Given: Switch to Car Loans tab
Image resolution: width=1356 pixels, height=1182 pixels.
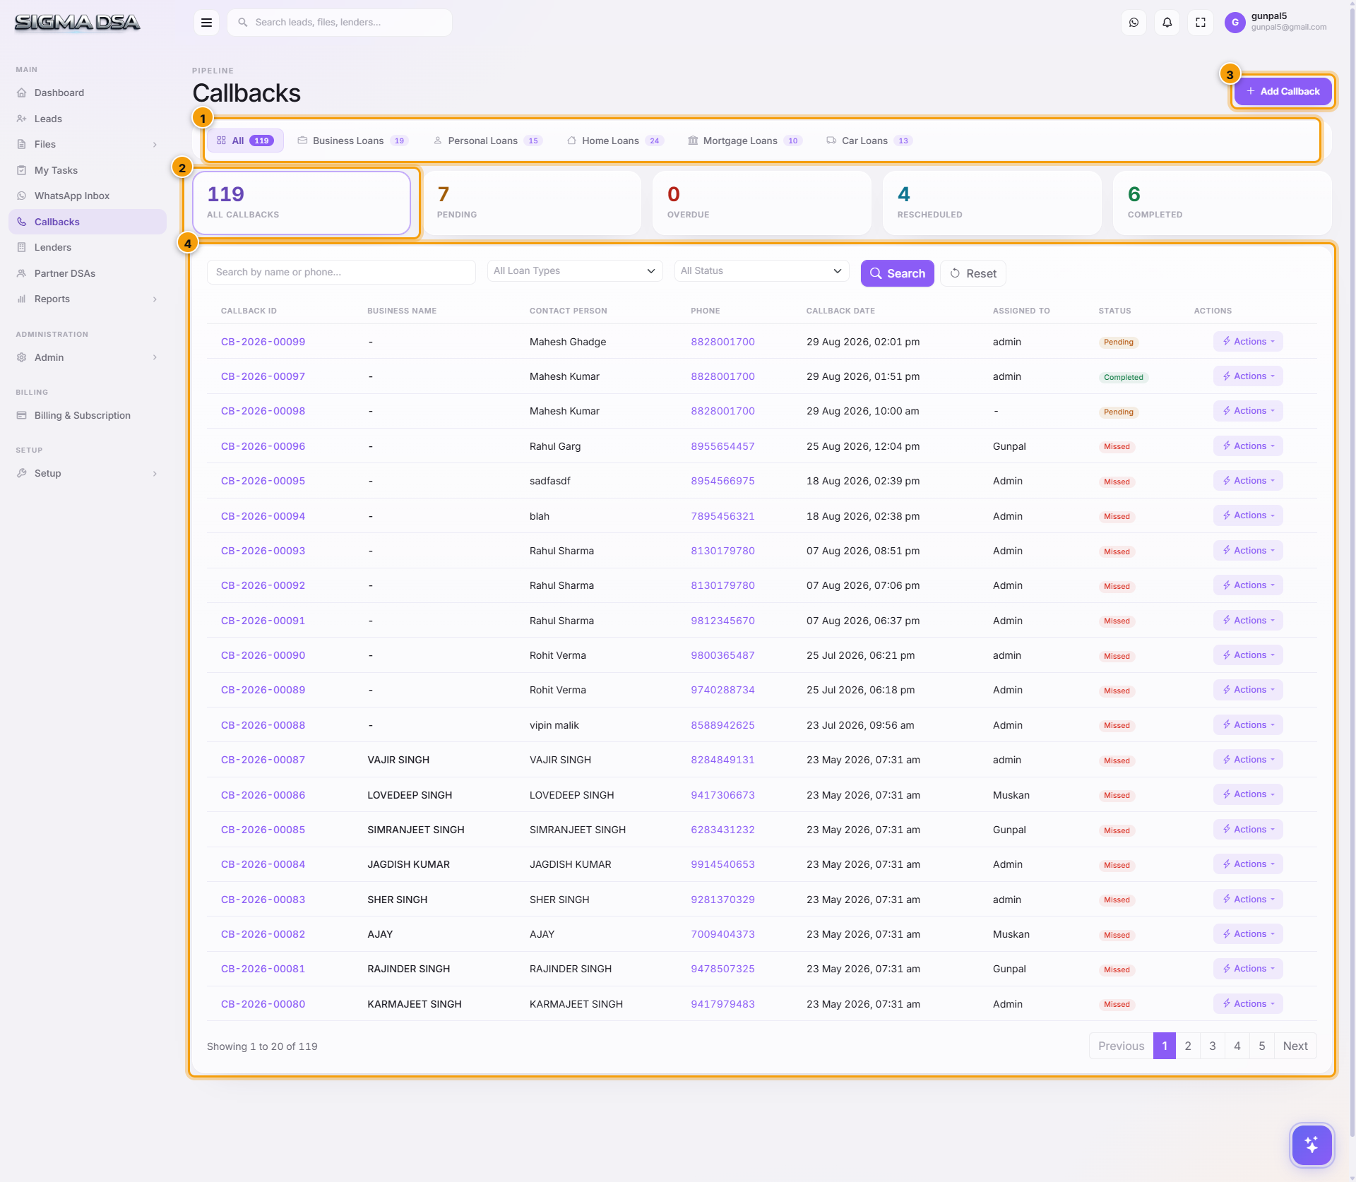Looking at the screenshot, I should (869, 141).
